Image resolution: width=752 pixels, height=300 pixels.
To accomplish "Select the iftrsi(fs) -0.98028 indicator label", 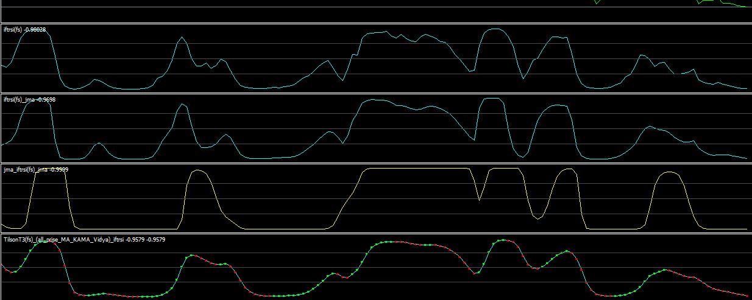I will [x=25, y=30].
